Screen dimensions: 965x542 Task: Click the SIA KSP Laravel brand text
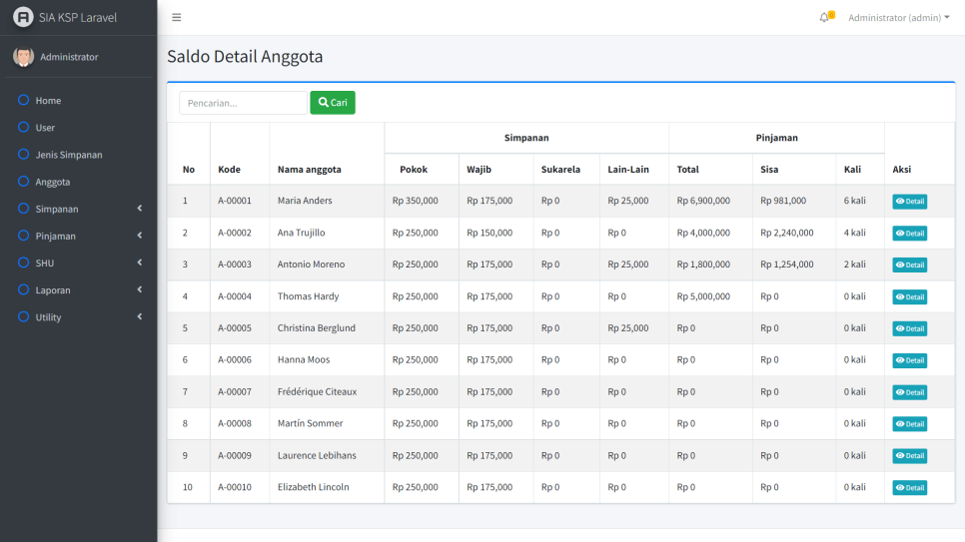(x=78, y=18)
